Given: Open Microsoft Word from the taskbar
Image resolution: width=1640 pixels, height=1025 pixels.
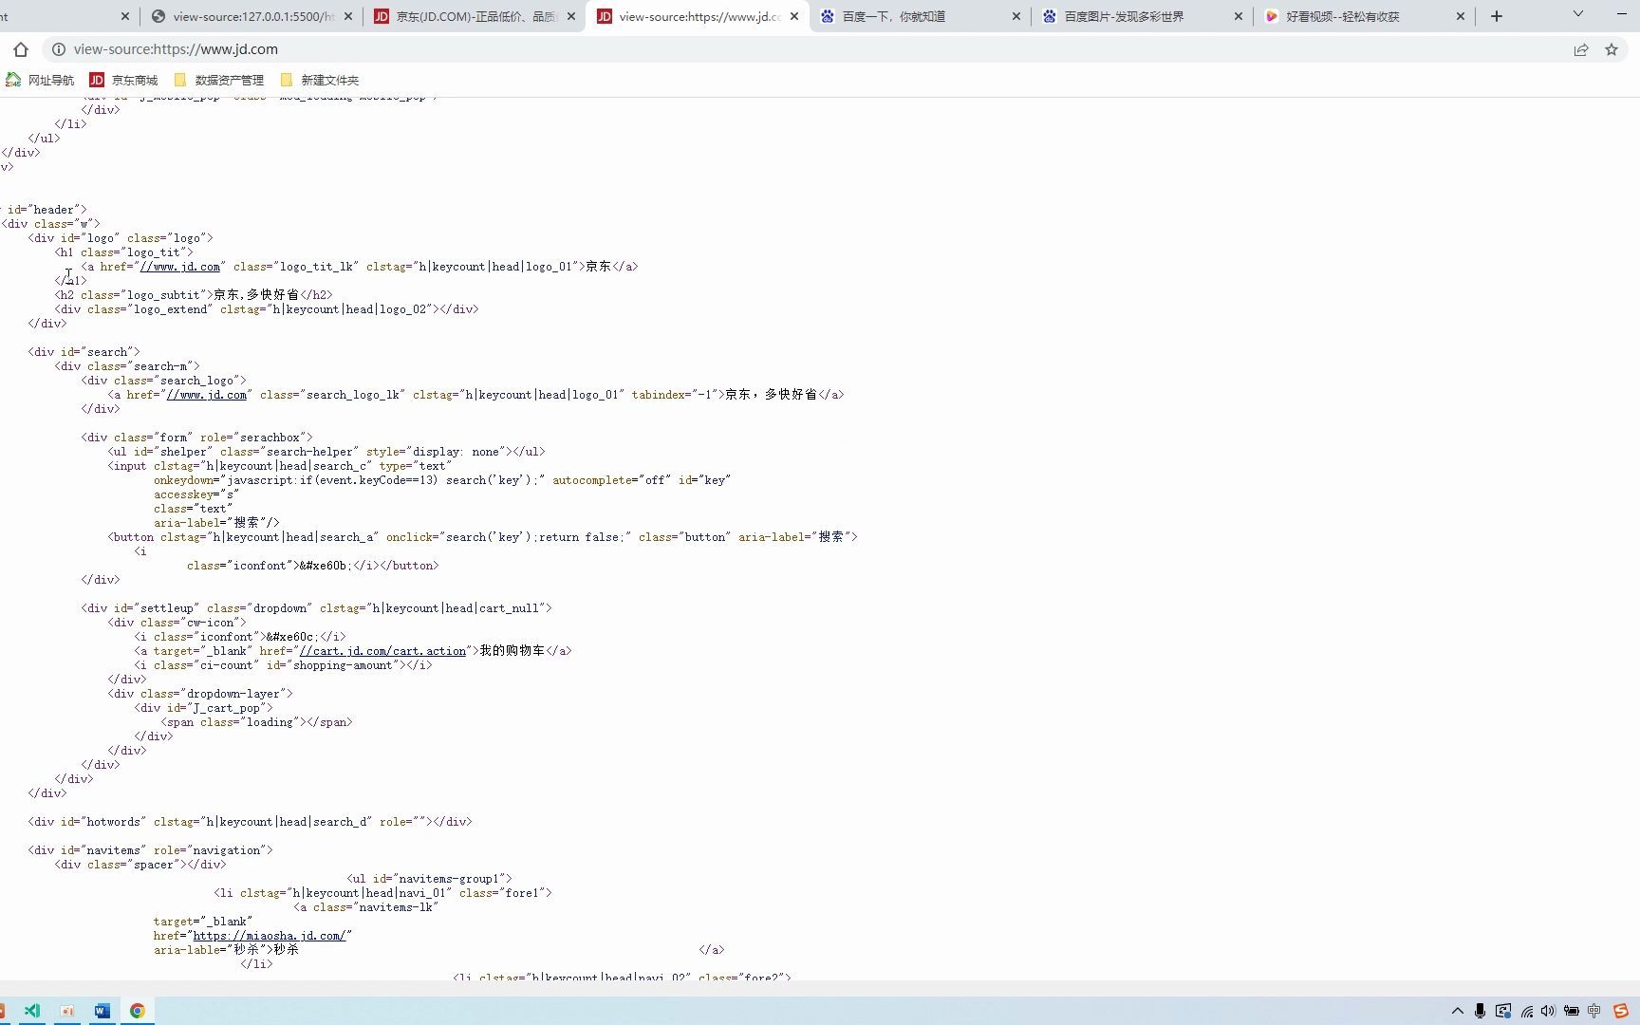Looking at the screenshot, I should pos(102,1011).
